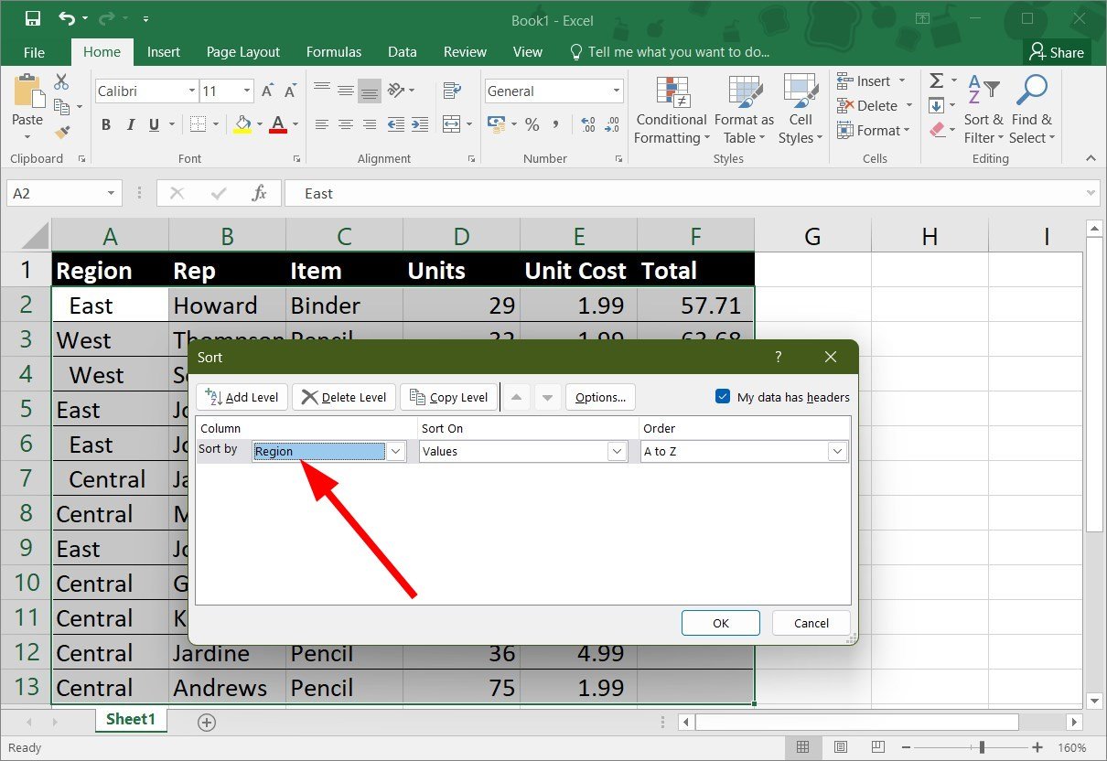Open sort Options...
Image resolution: width=1107 pixels, height=761 pixels.
click(x=600, y=397)
